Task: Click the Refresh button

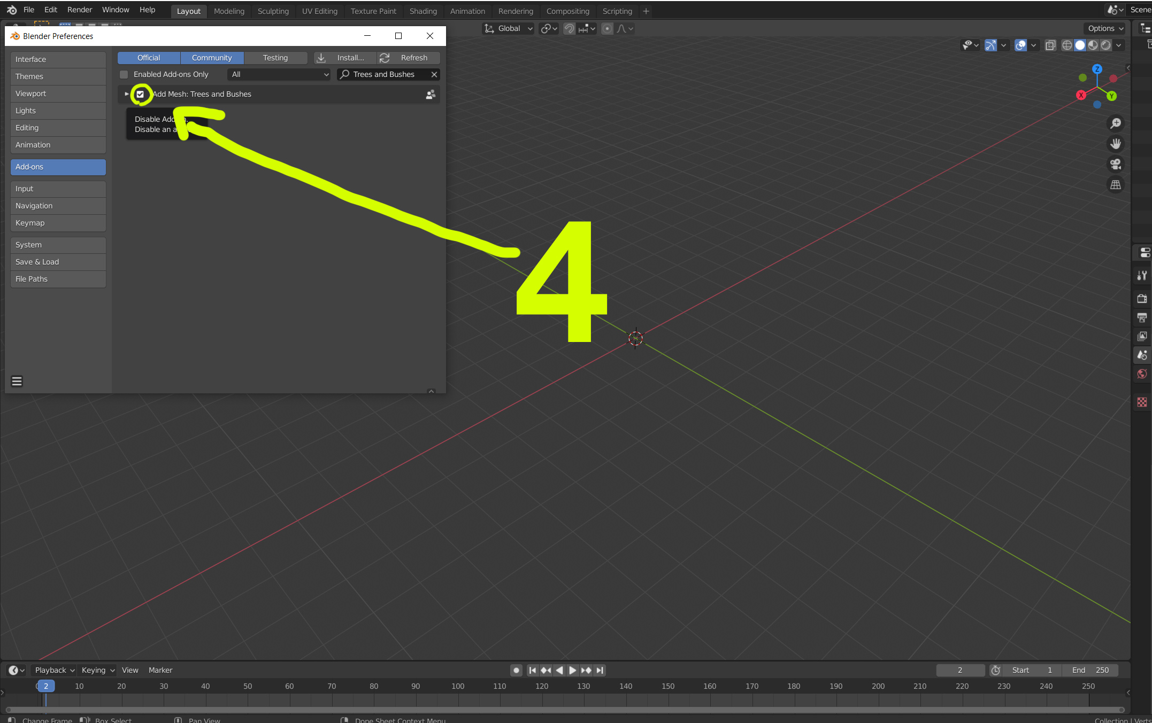Action: 408,58
